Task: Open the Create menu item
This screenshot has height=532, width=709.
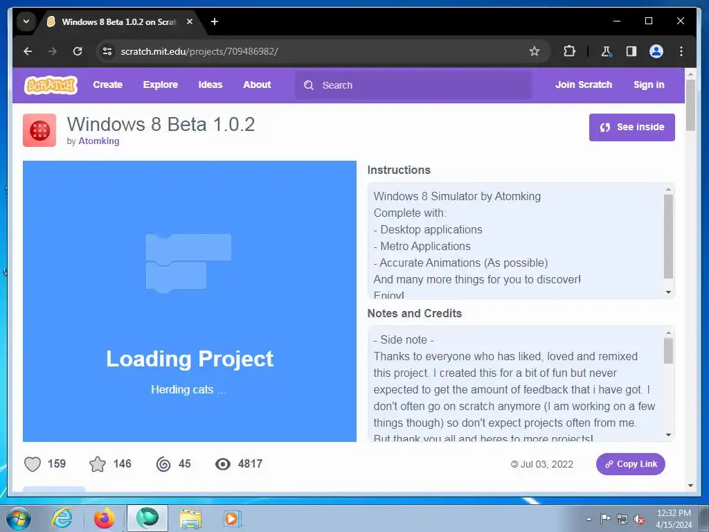Action: (107, 85)
